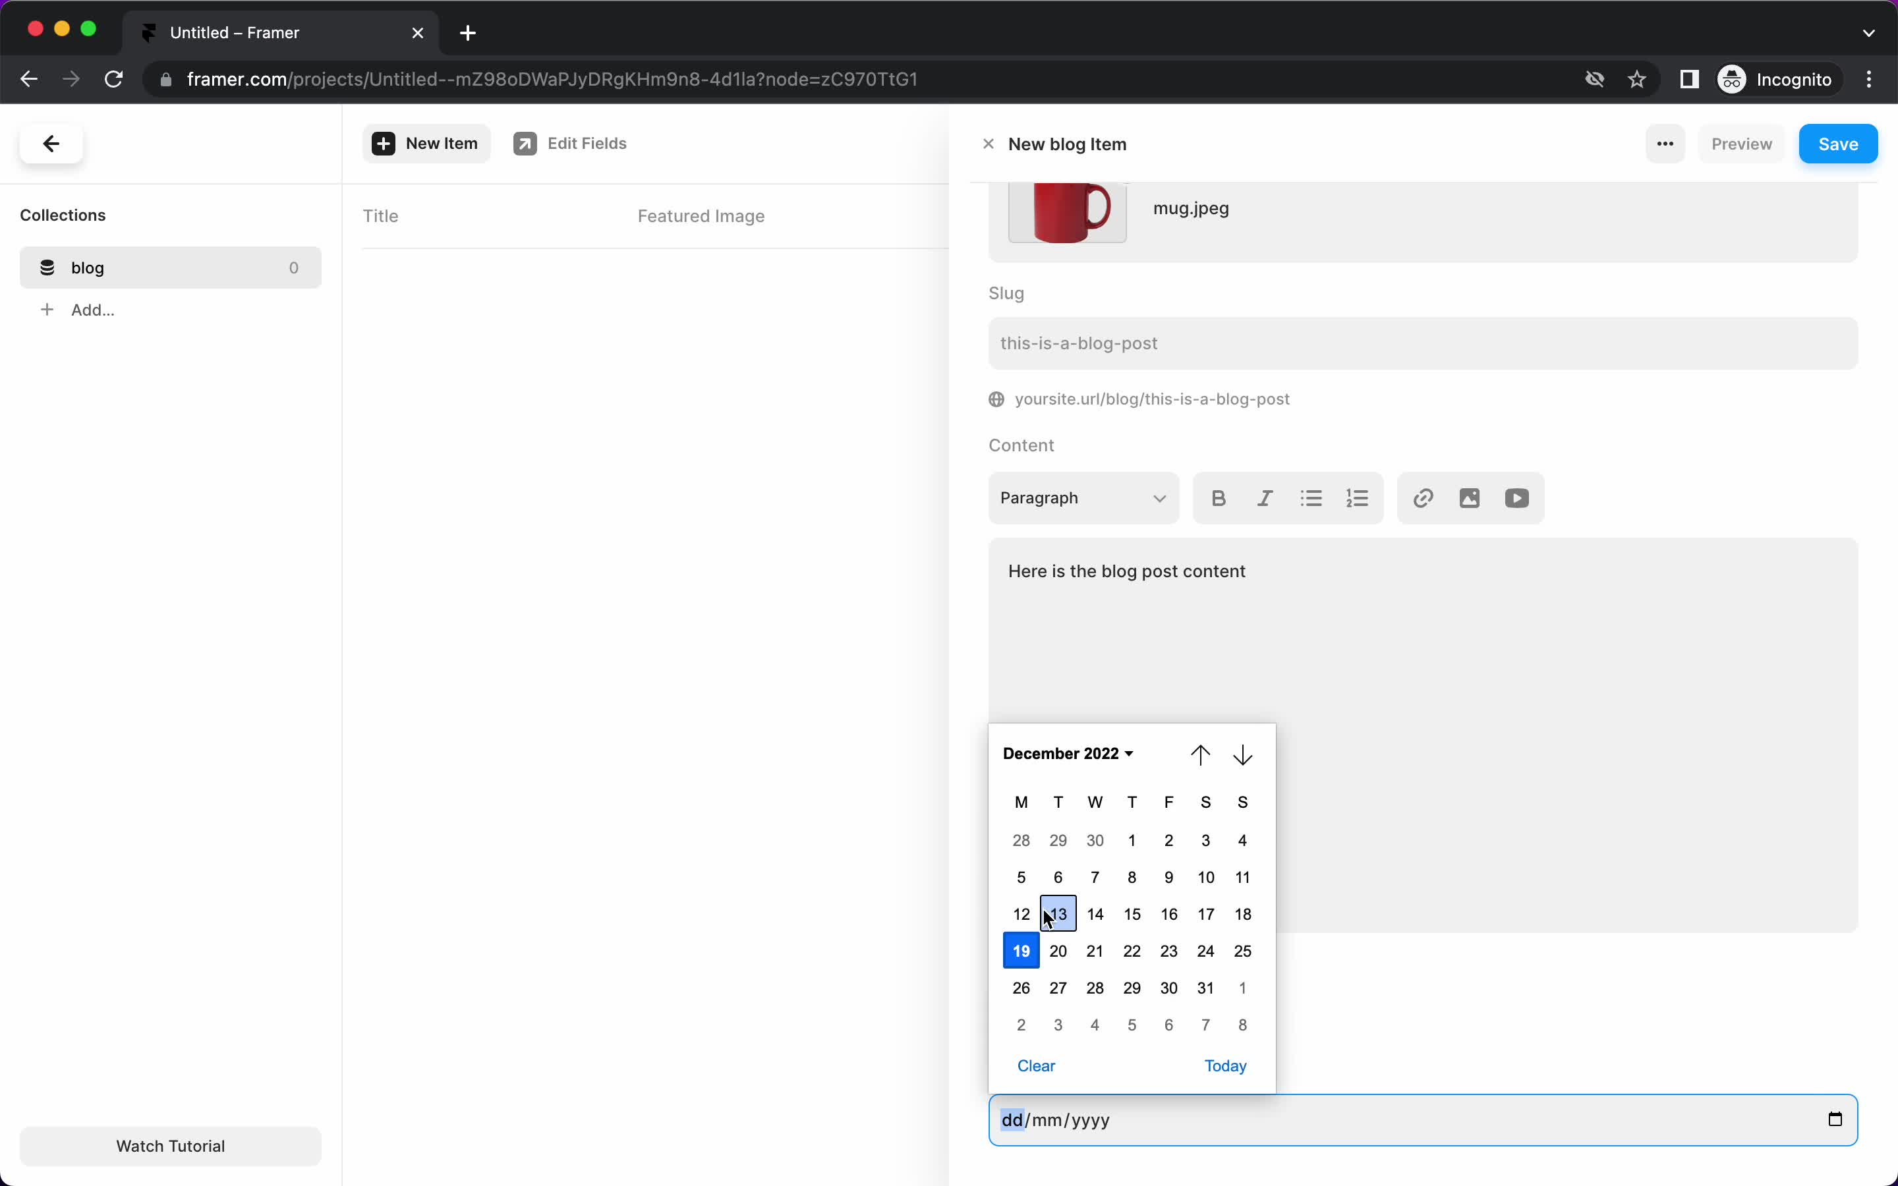Click the Today button in calendar

coord(1224,1064)
